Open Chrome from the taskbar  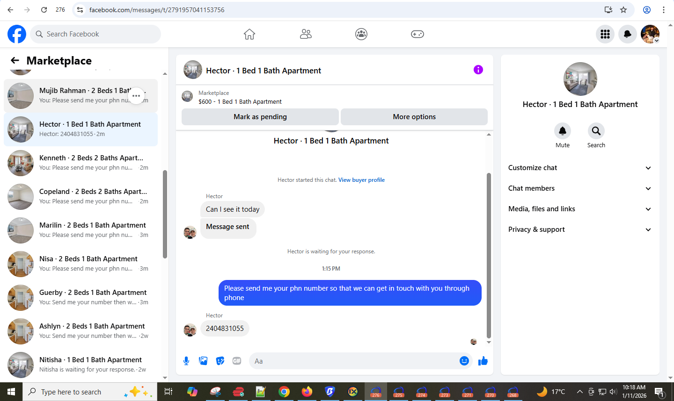pos(284,392)
